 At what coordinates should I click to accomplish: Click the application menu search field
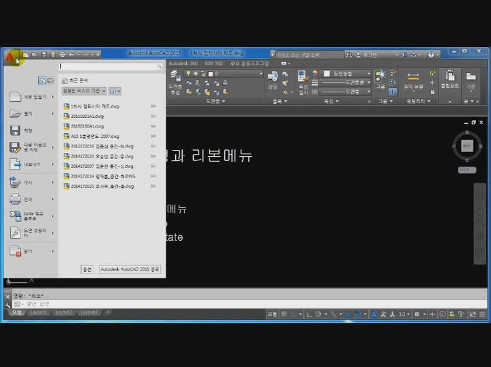111,66
